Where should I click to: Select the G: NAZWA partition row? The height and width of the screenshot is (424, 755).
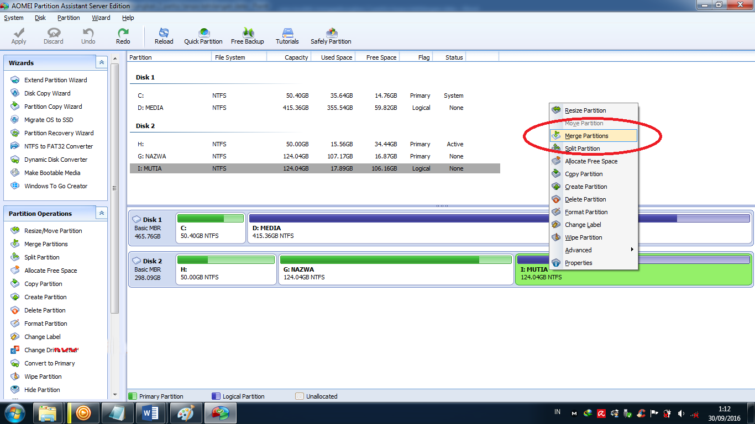(315, 156)
